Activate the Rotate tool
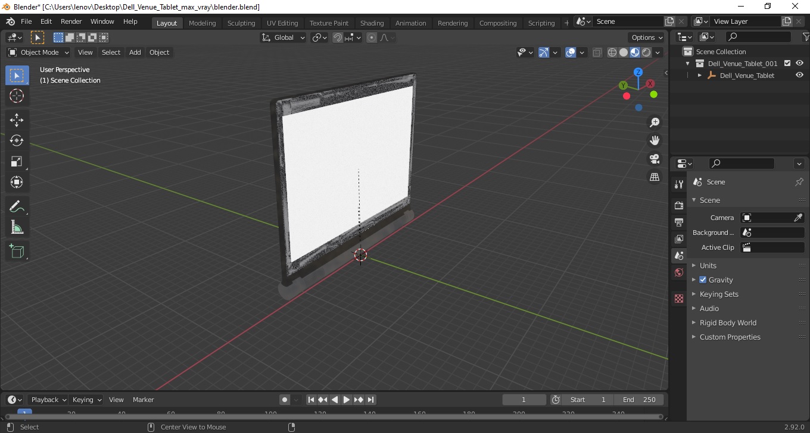Image resolution: width=810 pixels, height=433 pixels. (x=17, y=141)
